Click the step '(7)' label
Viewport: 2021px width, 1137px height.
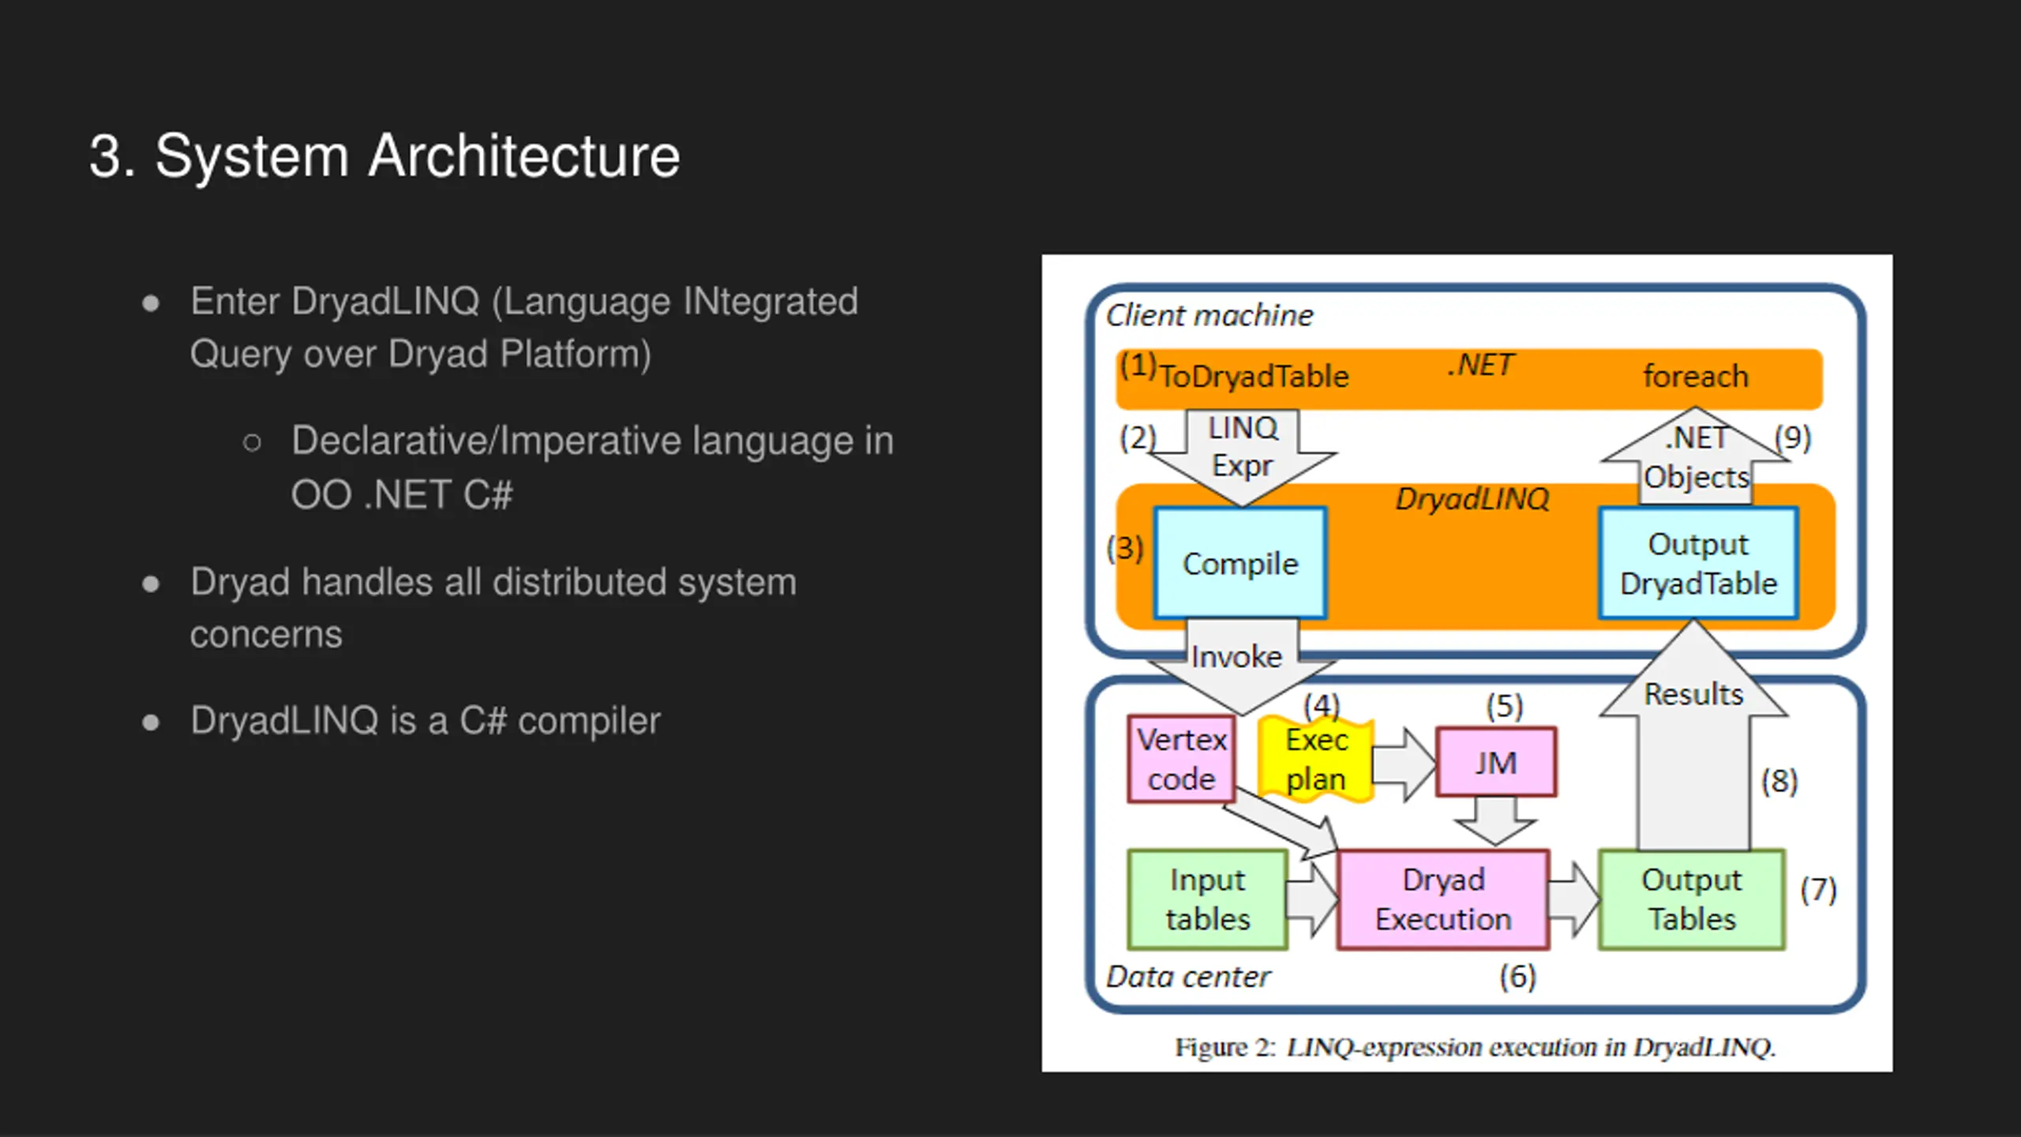point(1818,890)
